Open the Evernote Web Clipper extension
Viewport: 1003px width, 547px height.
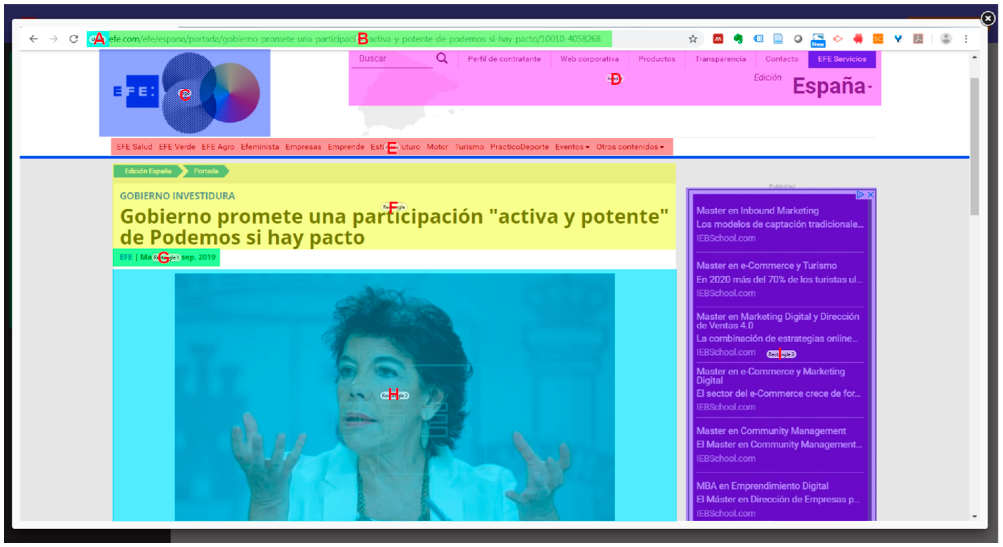tap(739, 39)
